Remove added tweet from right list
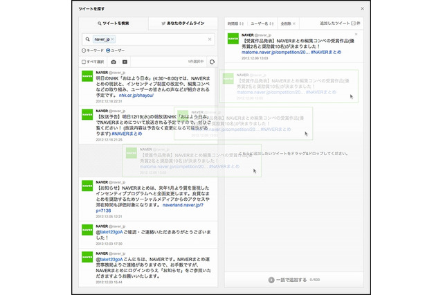The image size is (443, 295). pyautogui.click(x=356, y=34)
